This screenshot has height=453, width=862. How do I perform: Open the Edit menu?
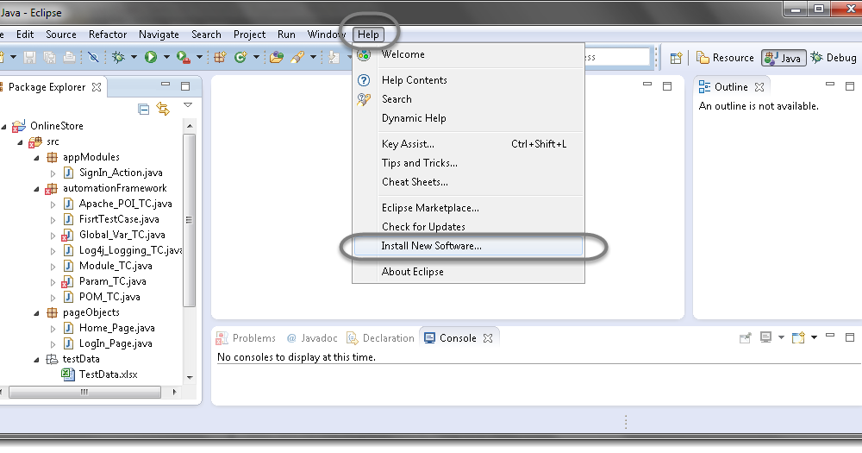coord(25,35)
